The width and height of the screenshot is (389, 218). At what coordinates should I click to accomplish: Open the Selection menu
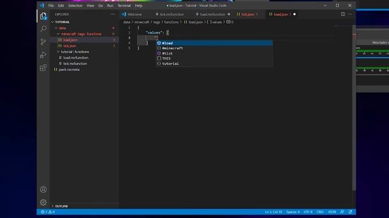[x=75, y=5]
